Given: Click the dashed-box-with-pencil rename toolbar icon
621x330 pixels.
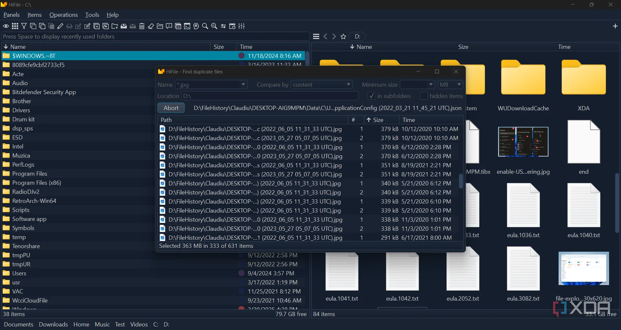Looking at the screenshot, I should tap(87, 26).
